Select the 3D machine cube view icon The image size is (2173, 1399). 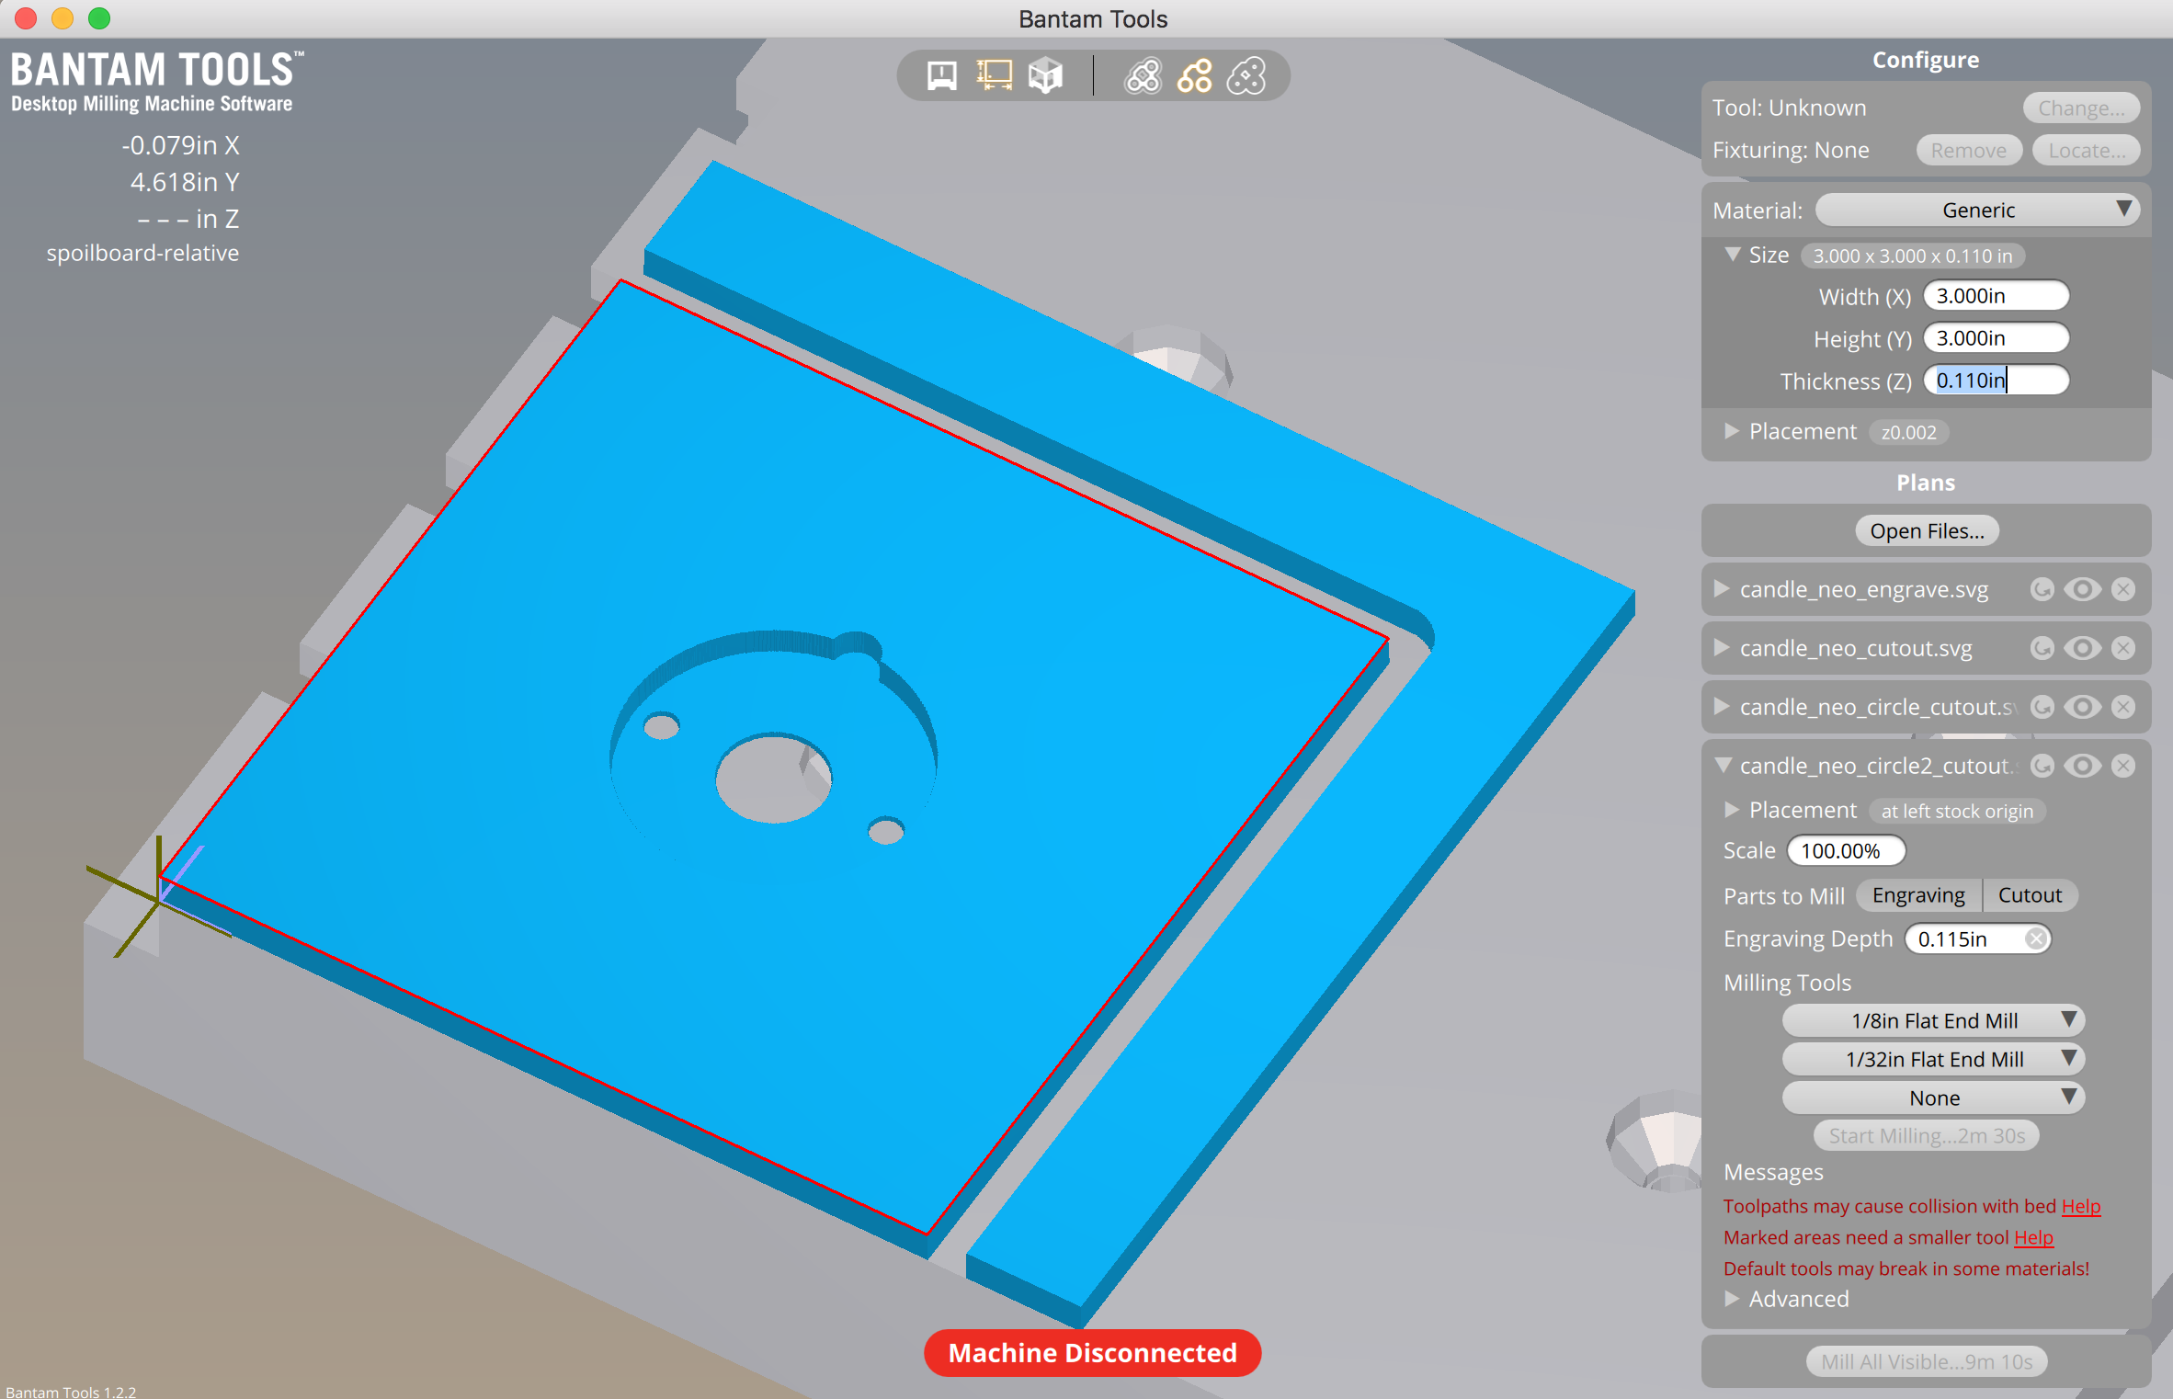click(x=1045, y=76)
